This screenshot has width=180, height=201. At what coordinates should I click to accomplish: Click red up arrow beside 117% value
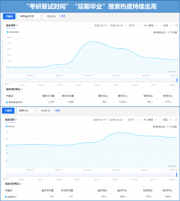click(x=172, y=102)
